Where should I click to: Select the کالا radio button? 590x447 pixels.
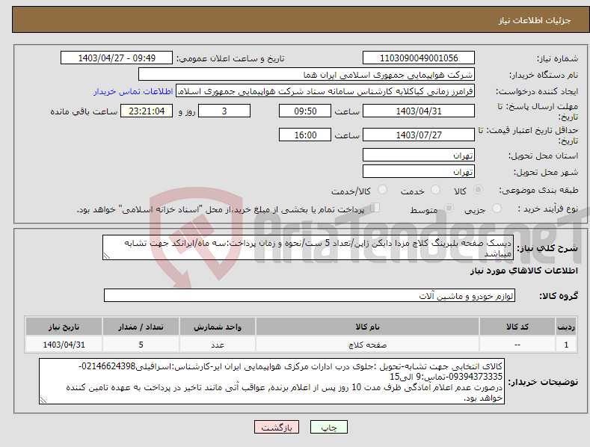[x=478, y=190]
